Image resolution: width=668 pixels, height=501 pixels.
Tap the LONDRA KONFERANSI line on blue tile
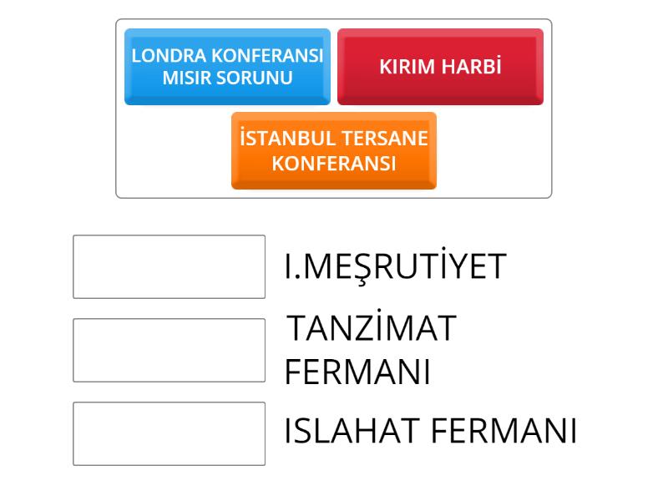(227, 56)
